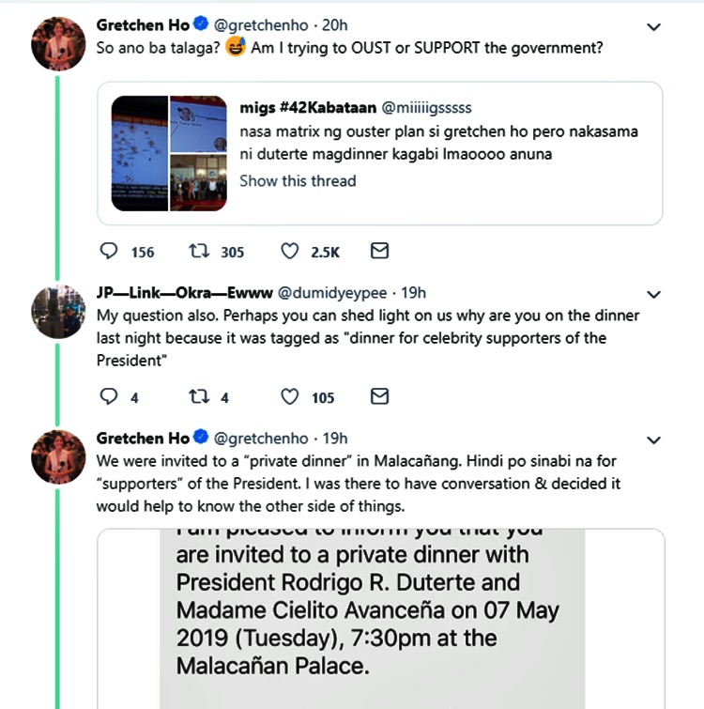Image resolution: width=704 pixels, height=709 pixels.
Task: Open chevron menu on Gretchen's 19h tweet
Action: tap(654, 440)
